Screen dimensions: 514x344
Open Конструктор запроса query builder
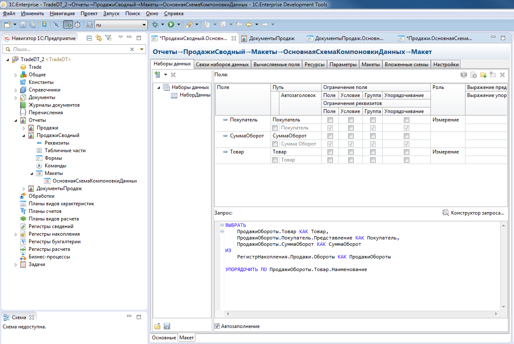click(473, 213)
